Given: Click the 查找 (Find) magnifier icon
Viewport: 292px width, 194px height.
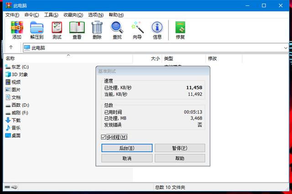Looking at the screenshot, I should coord(117,30).
